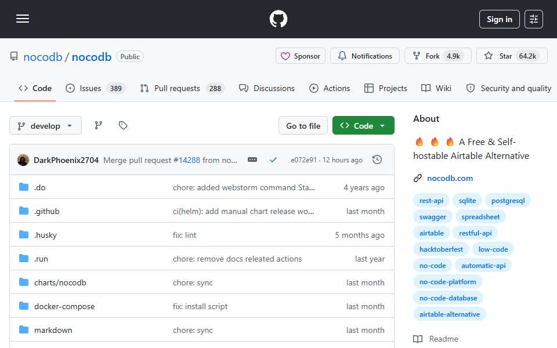This screenshot has width=557, height=348.
Task: Select the low-code topic tag
Action: click(493, 249)
